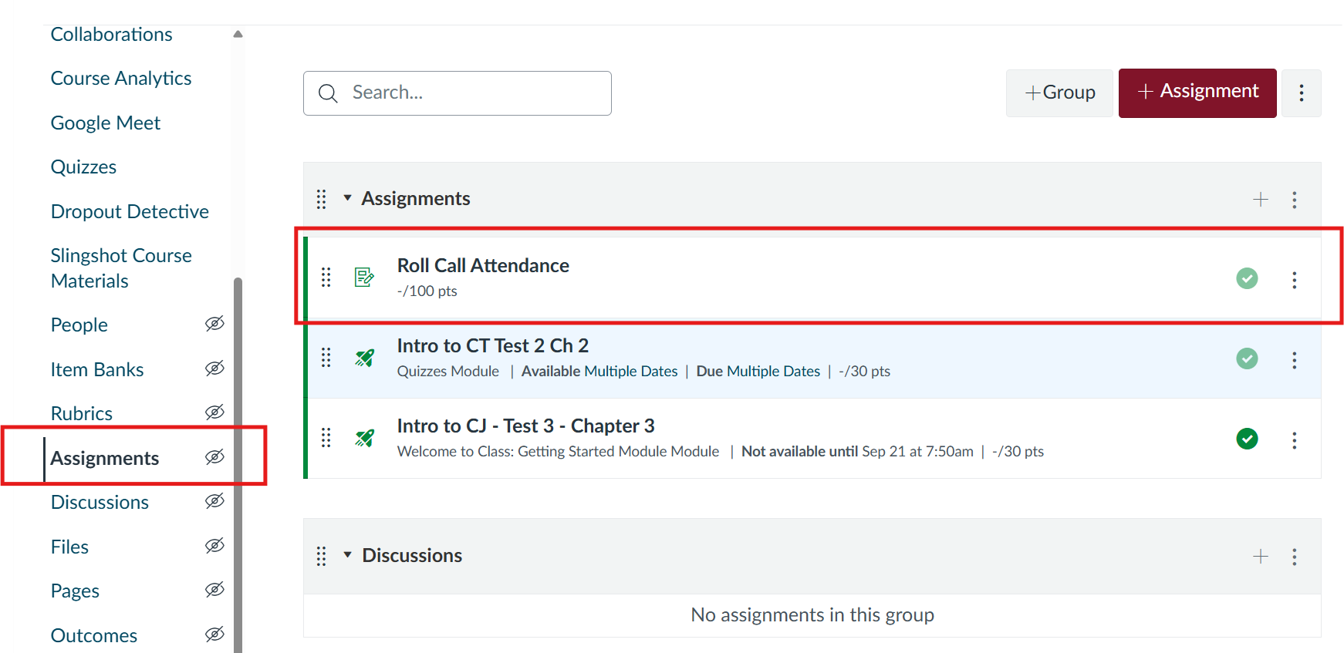Unpublish Intro to CJ - Test 3 - Chapter 3

point(1247,439)
